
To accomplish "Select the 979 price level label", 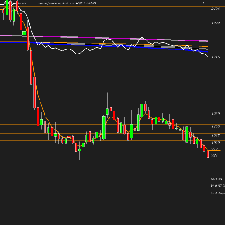I will (x=215, y=148).
